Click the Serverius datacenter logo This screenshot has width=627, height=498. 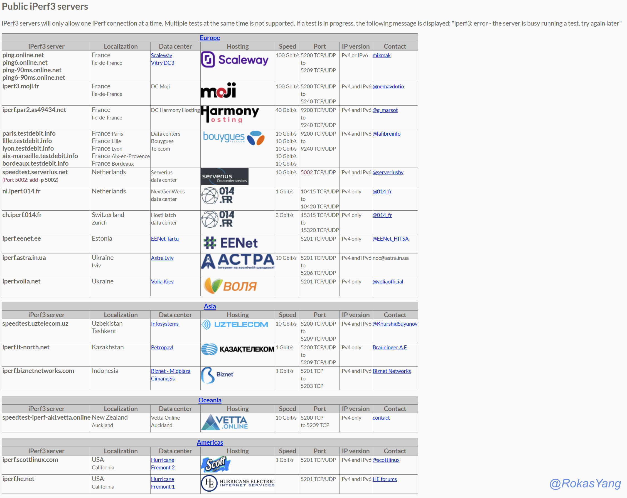click(x=224, y=176)
